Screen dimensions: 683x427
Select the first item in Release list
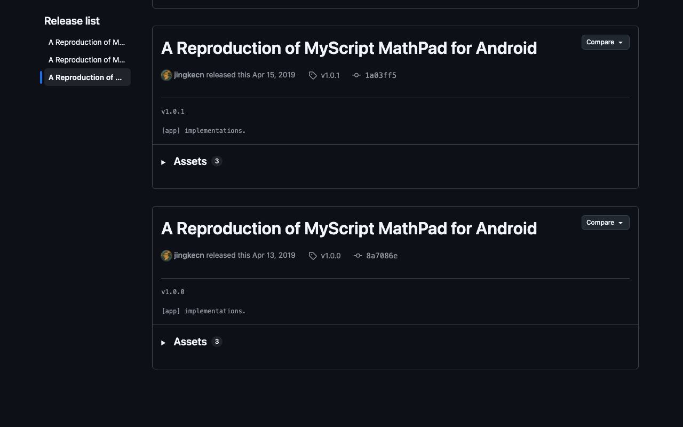point(87,42)
